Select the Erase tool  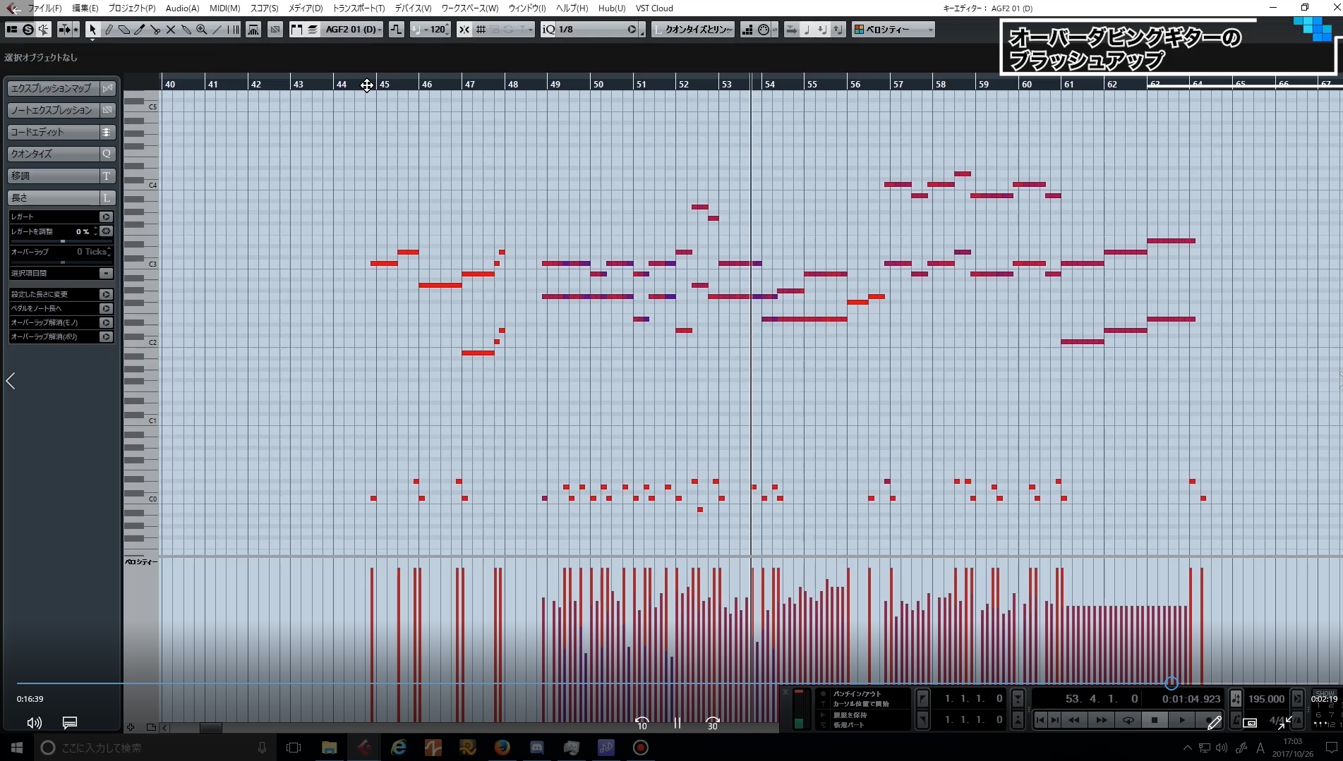click(124, 29)
